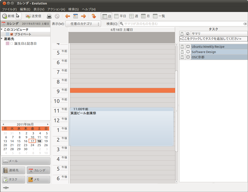
Task: Click the 送受信 send/receive button
Action: pos(34,16)
